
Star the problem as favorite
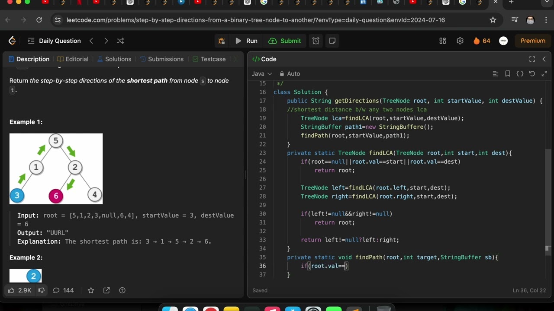tap(91, 290)
